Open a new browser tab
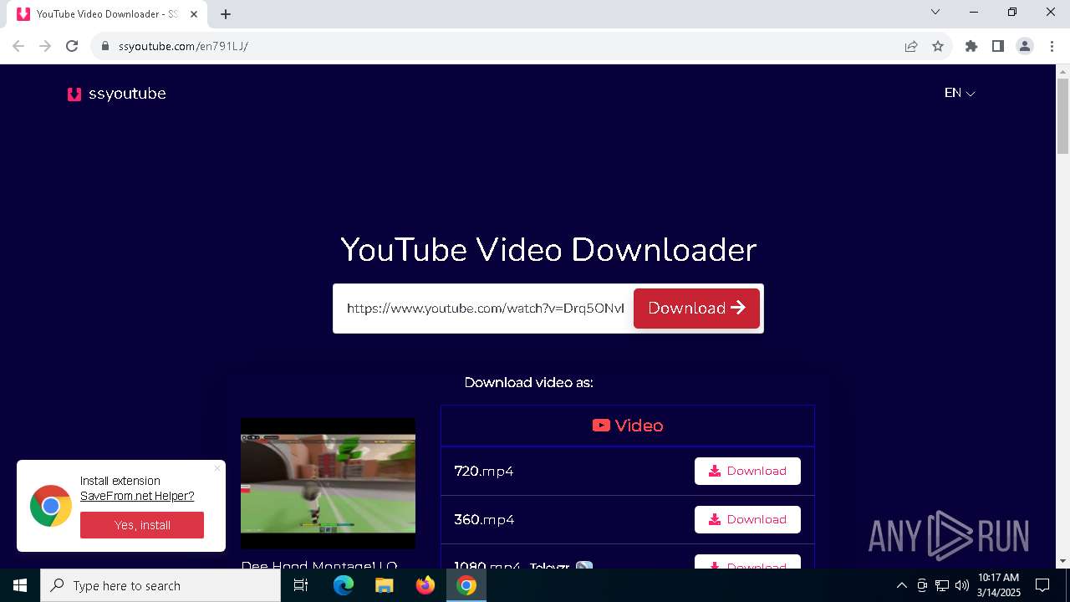Screen dimensions: 1070x602 (x=226, y=14)
